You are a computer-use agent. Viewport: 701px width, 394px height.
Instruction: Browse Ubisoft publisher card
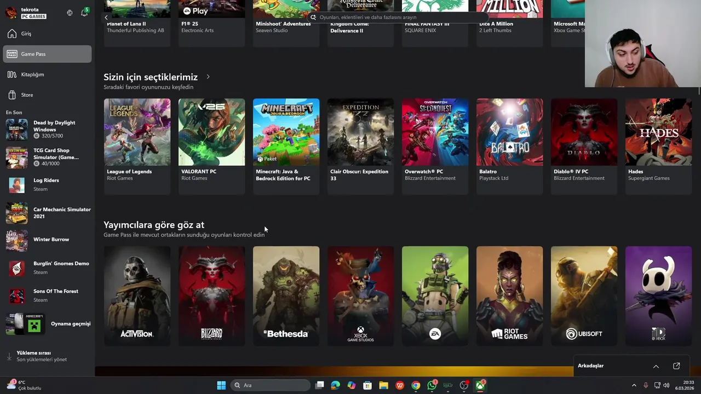click(584, 296)
